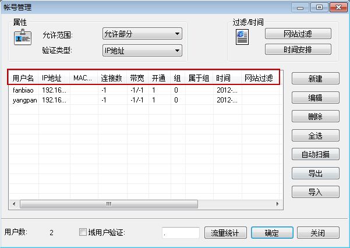The width and height of the screenshot is (350, 248).
Task: Click the 2012-... time cell for fanbiao
Action: pyautogui.click(x=227, y=90)
